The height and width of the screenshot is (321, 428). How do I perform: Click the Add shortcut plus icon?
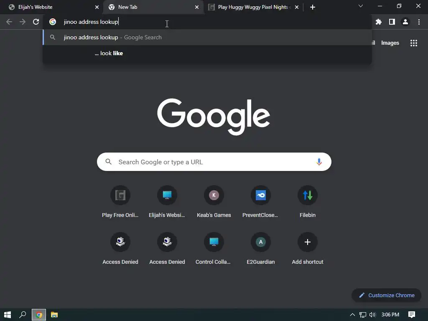308,242
